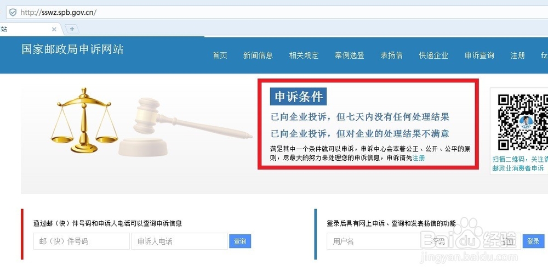Open 案例选登 in navigation bar

[x=350, y=55]
